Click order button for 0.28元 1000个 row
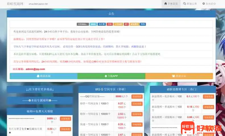225x136 pixels. pos(137,125)
